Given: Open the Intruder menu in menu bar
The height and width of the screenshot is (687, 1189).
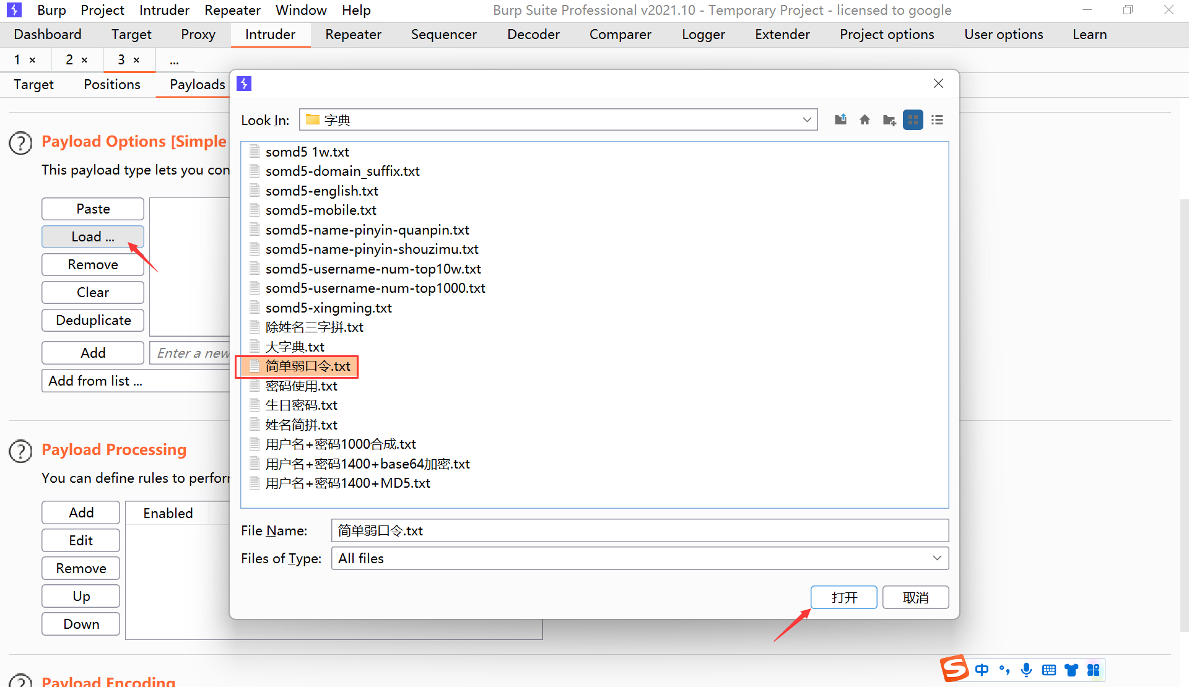Looking at the screenshot, I should (164, 11).
